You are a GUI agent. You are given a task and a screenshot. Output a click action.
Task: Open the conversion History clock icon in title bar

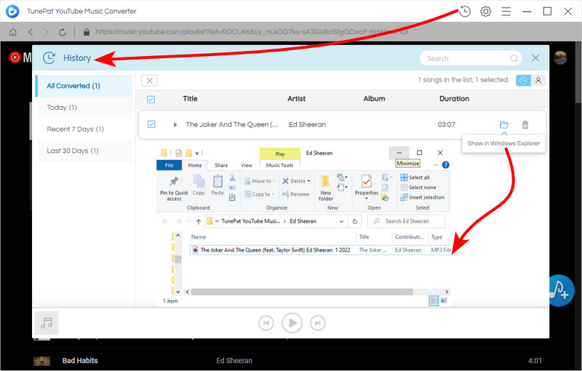465,12
